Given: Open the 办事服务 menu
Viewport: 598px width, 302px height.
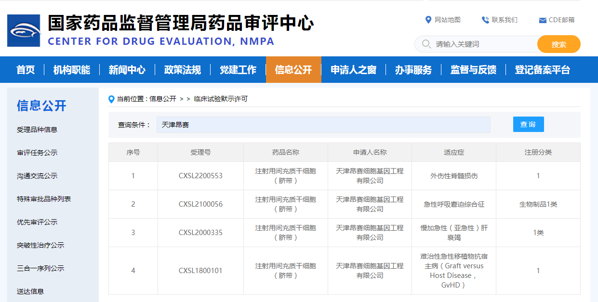Looking at the screenshot, I should [413, 70].
